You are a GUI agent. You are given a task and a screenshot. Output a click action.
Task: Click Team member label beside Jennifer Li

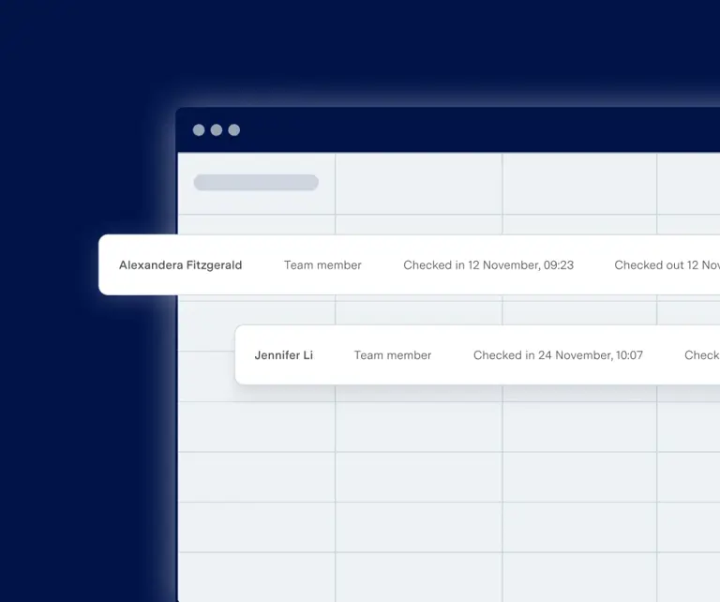[x=393, y=355]
